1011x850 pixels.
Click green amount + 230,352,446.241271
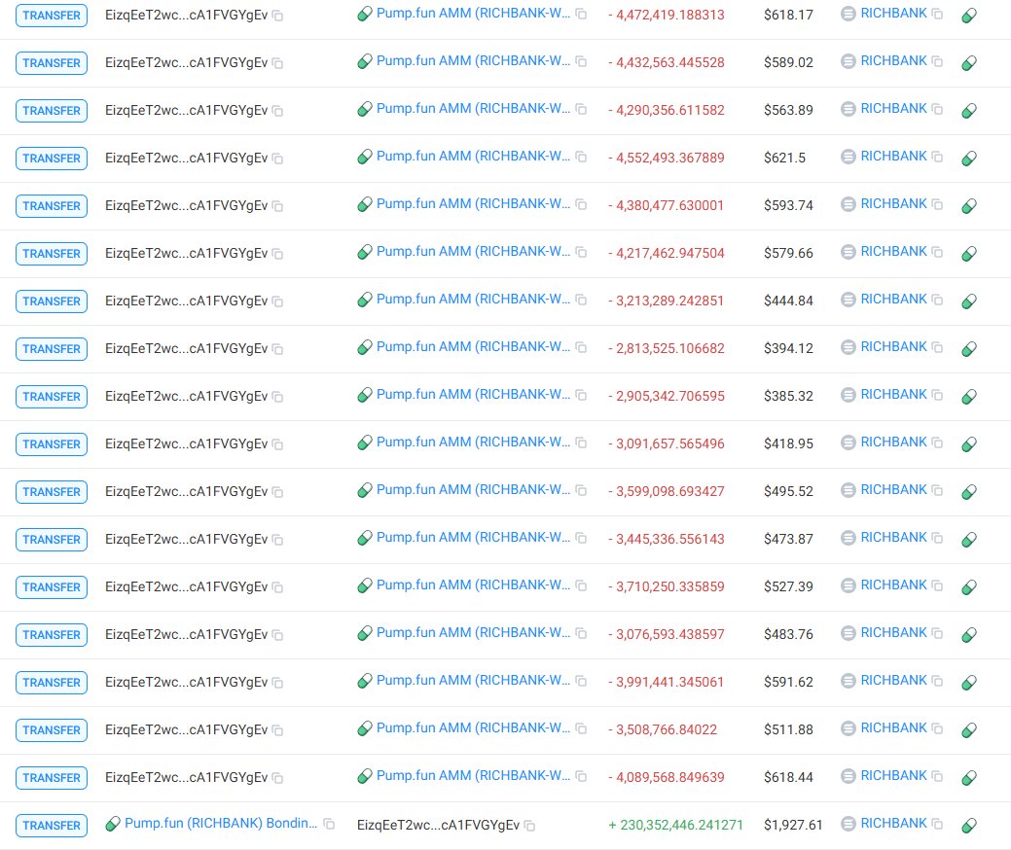[675, 826]
